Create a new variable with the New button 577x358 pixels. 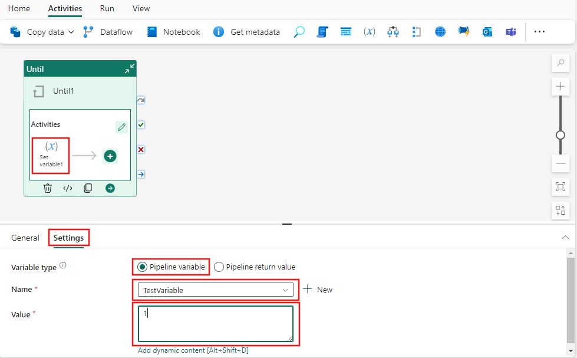[319, 290]
